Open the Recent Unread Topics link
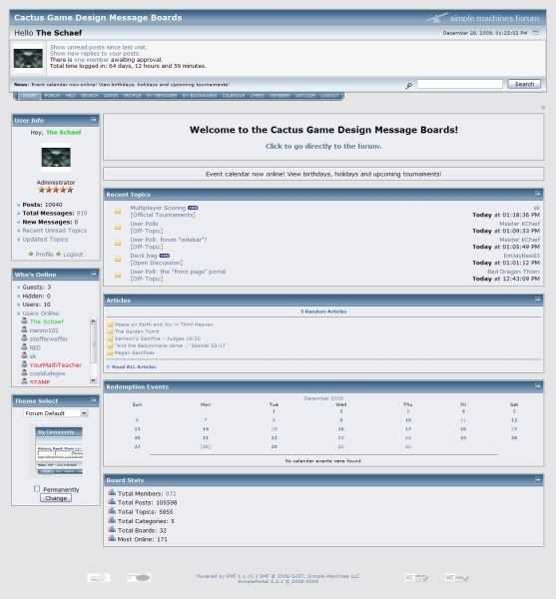556x599 pixels. coord(55,231)
